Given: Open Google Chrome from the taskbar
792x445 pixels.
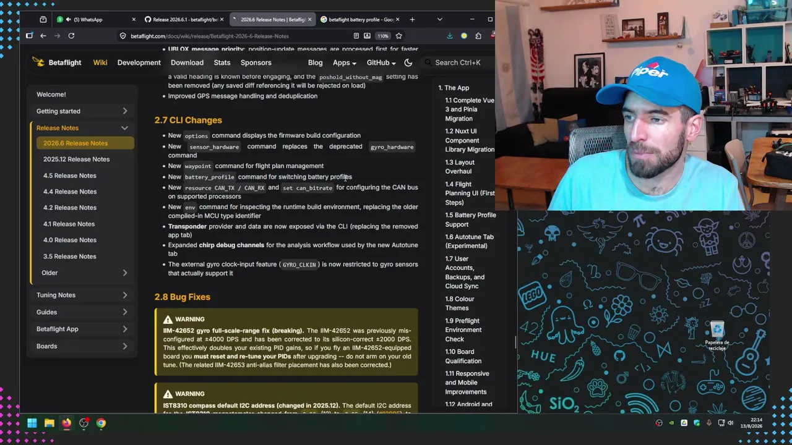Looking at the screenshot, I should click(101, 423).
